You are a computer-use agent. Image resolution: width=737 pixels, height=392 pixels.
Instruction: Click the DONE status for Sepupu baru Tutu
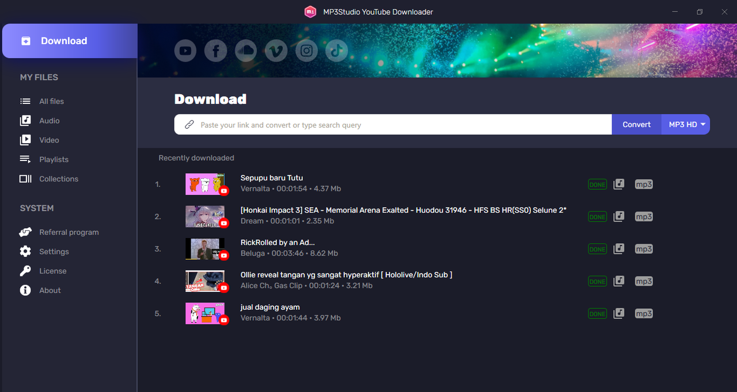point(597,185)
